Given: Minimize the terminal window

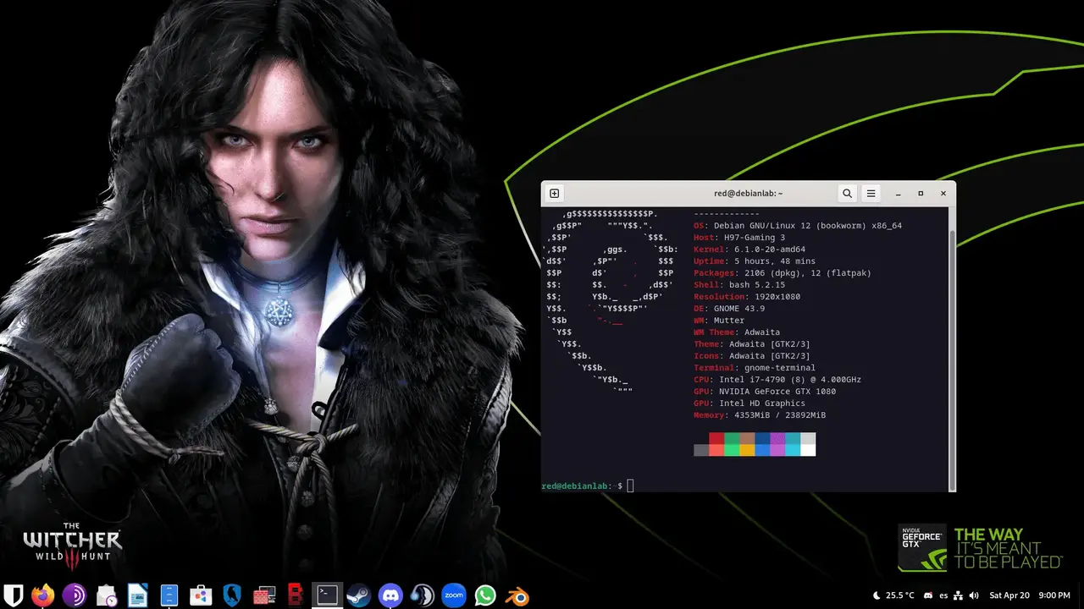Looking at the screenshot, I should pyautogui.click(x=899, y=194).
